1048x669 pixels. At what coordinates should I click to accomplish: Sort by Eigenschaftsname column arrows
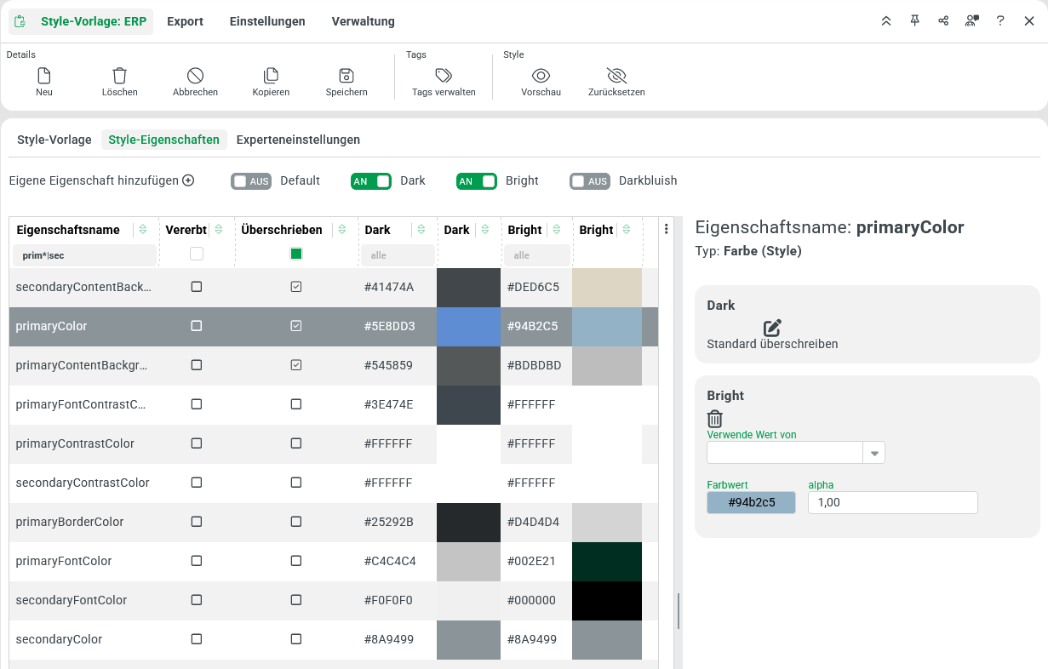point(143,230)
